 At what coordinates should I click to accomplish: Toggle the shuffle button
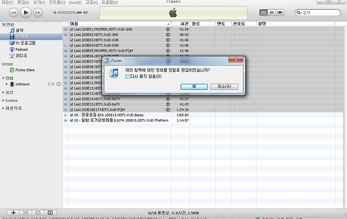[26, 213]
